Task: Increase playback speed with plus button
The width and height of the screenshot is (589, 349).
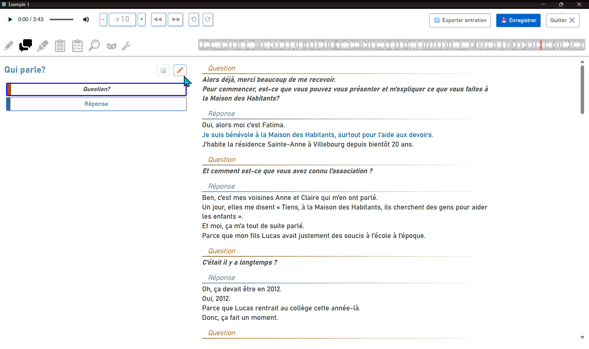Action: pos(141,20)
